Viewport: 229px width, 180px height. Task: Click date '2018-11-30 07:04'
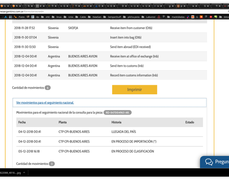coord(25,37)
